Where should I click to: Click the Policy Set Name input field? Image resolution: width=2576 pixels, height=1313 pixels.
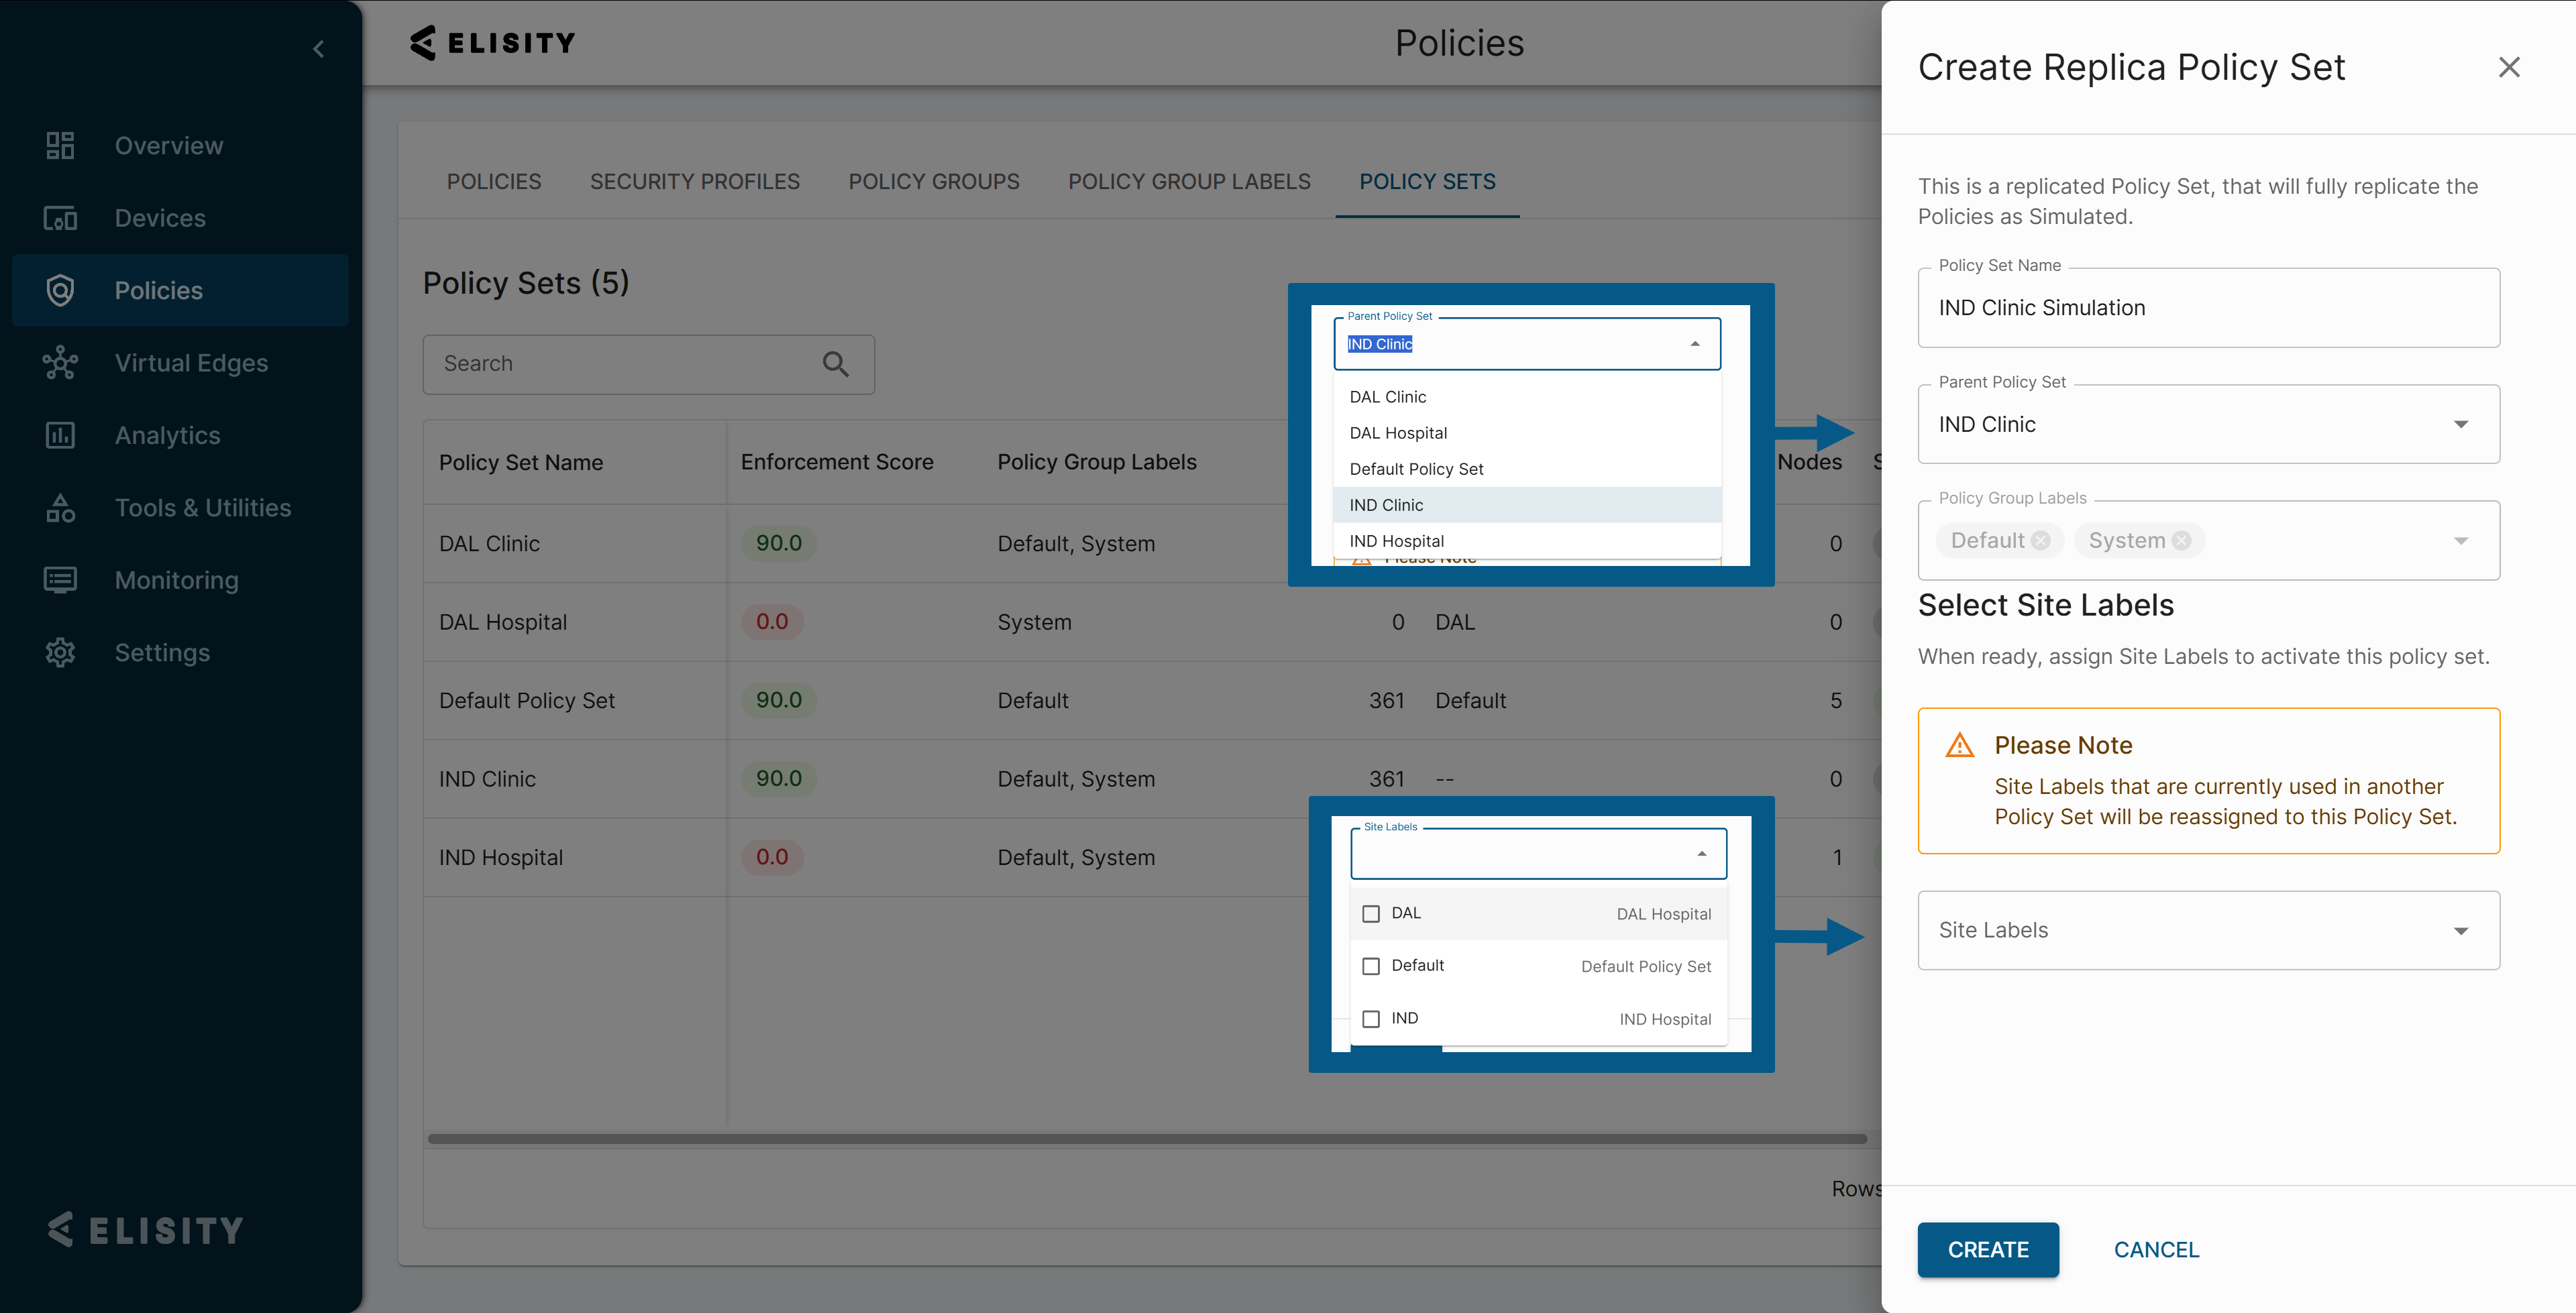coord(2208,308)
